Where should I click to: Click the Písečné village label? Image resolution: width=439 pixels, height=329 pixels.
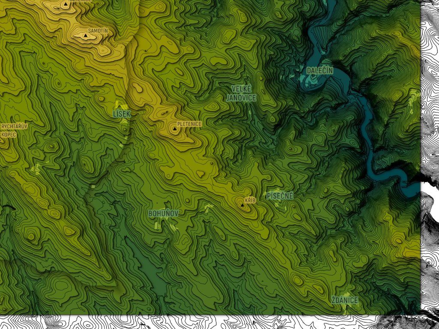click(x=280, y=196)
